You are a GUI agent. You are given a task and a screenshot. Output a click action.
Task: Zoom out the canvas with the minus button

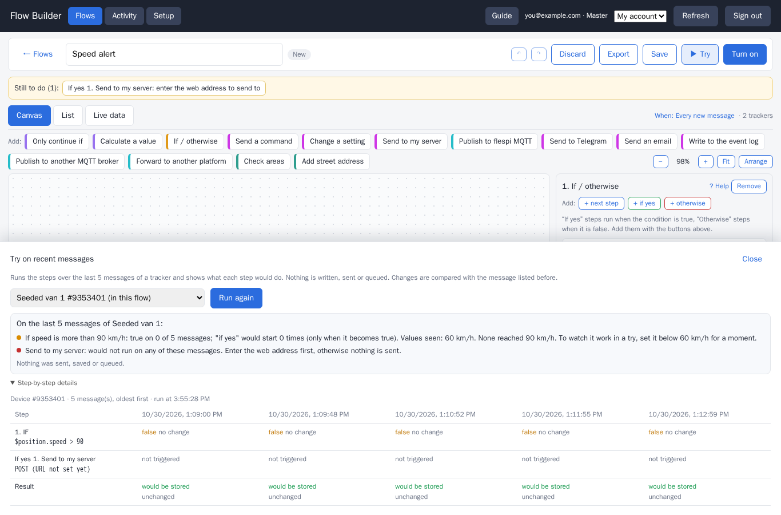pos(660,161)
